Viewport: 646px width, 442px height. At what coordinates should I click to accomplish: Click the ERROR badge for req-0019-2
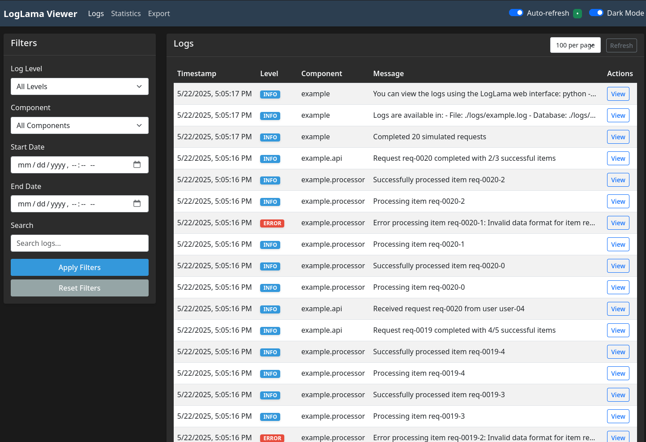pos(272,438)
